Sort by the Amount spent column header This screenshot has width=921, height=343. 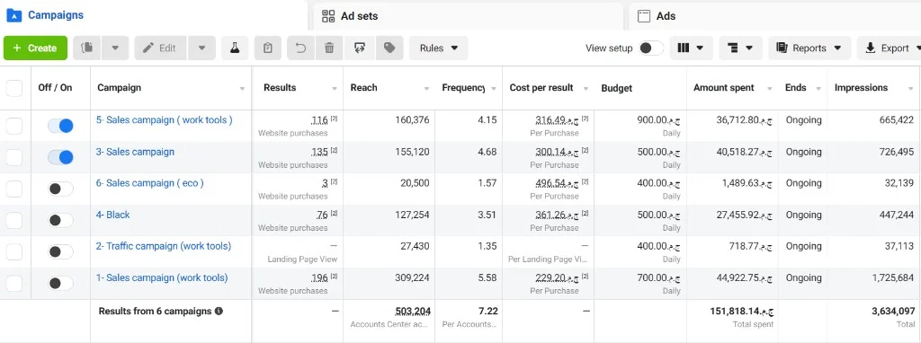[724, 88]
